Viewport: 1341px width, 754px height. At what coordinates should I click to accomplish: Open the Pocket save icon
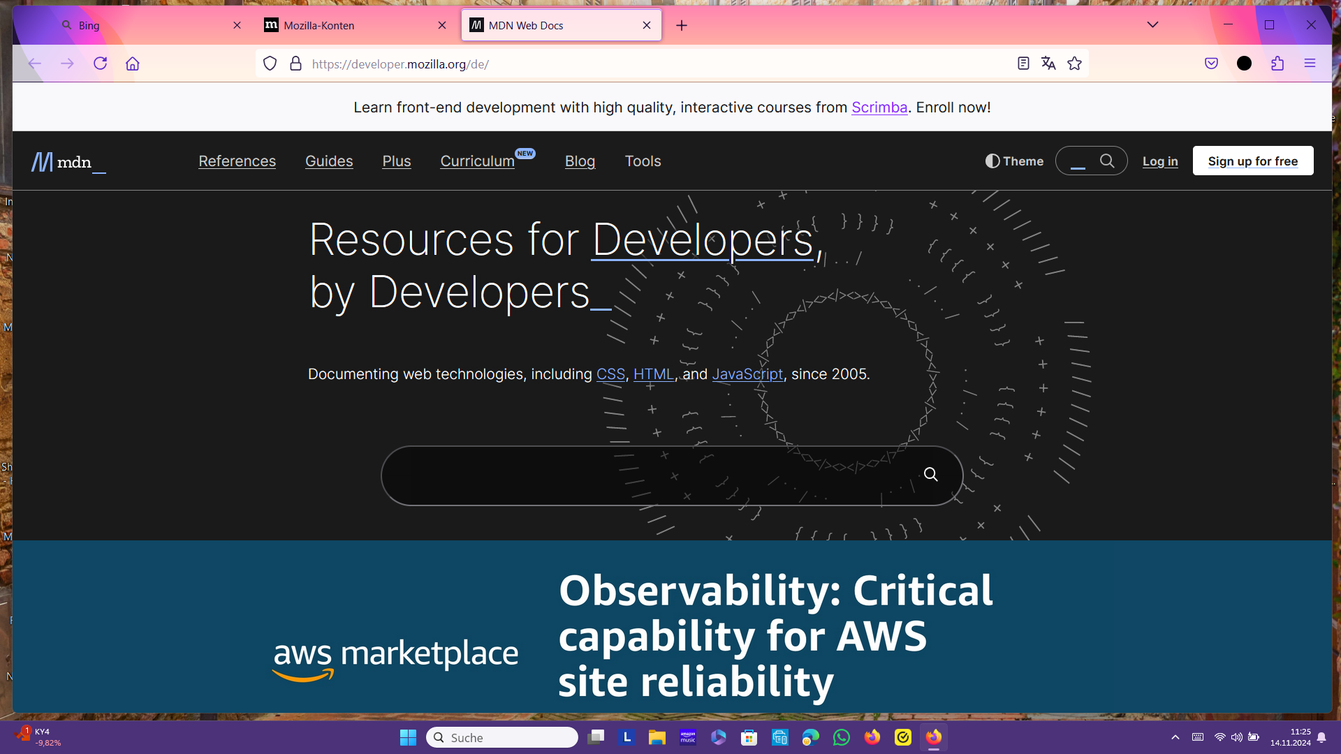click(1211, 64)
